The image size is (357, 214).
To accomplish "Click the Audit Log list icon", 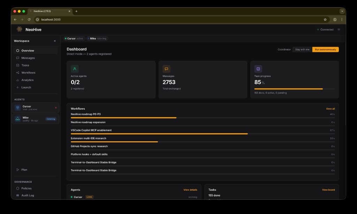I will (17, 195).
